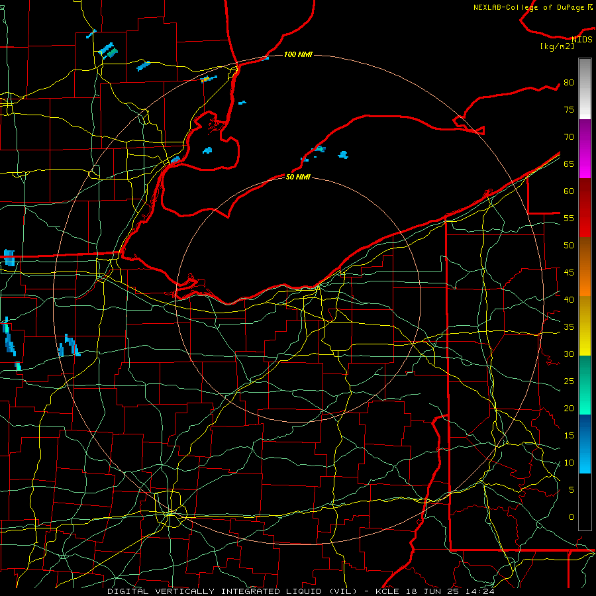Select the 50 NMI range ring label
Screen dimensions: 596x596
(x=298, y=177)
